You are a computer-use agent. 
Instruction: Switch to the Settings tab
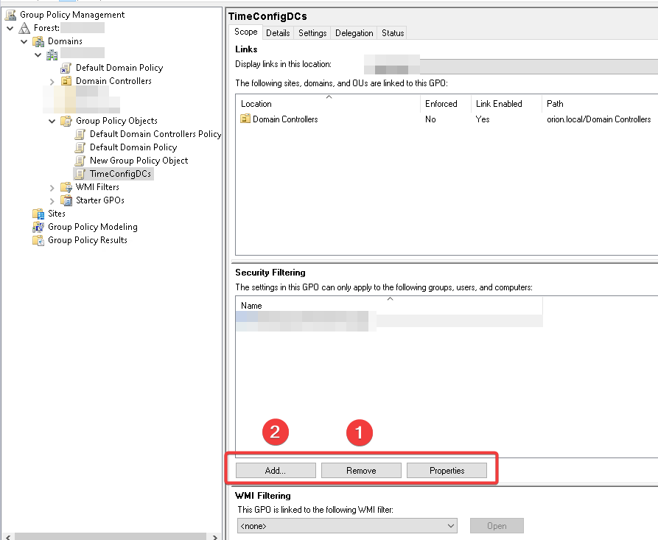(312, 33)
